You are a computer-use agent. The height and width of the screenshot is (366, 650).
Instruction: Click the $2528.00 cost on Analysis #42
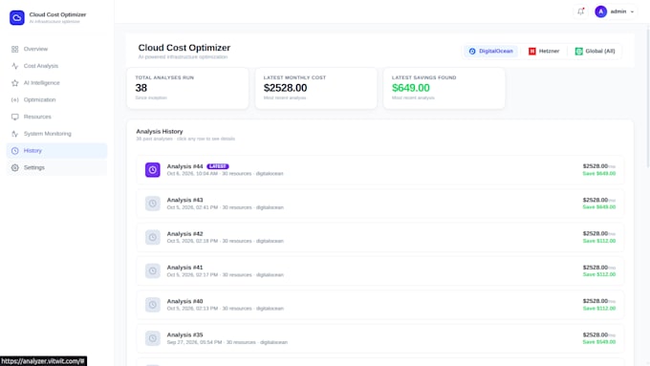(x=596, y=234)
